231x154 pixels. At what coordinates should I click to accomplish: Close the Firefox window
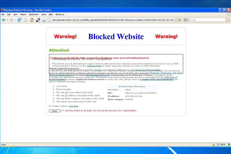point(229,10)
